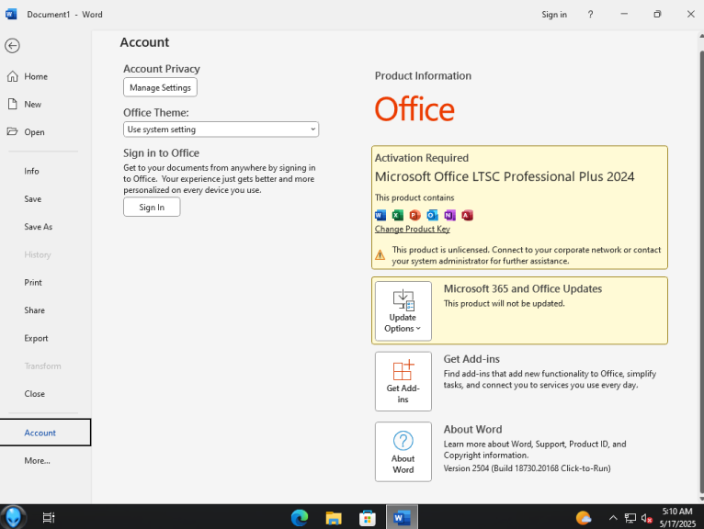Click the weather icon in system tray
The height and width of the screenshot is (529, 704).
coord(584,518)
